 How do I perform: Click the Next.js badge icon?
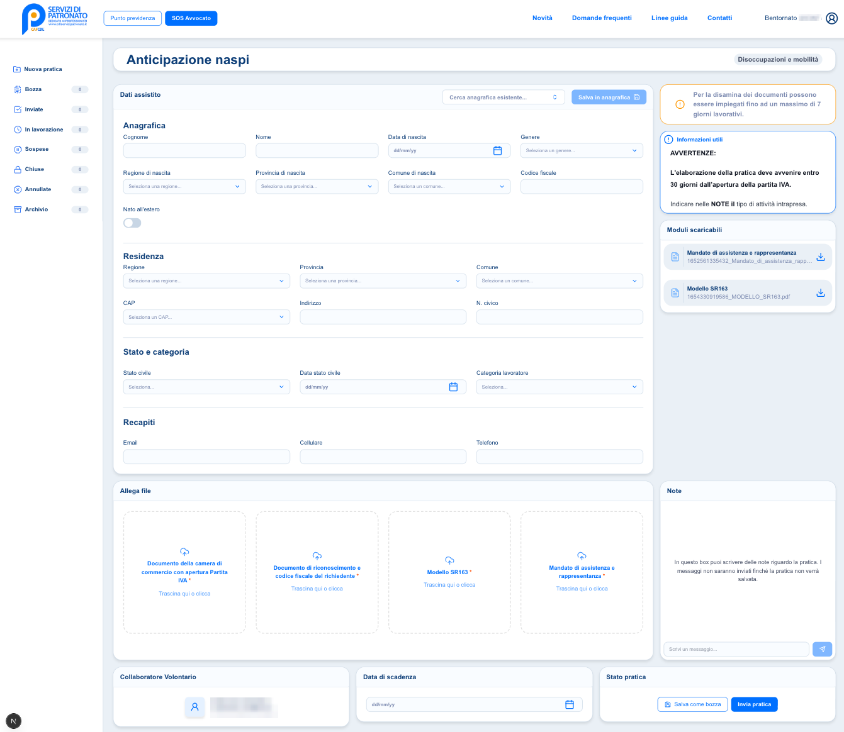[x=13, y=721]
